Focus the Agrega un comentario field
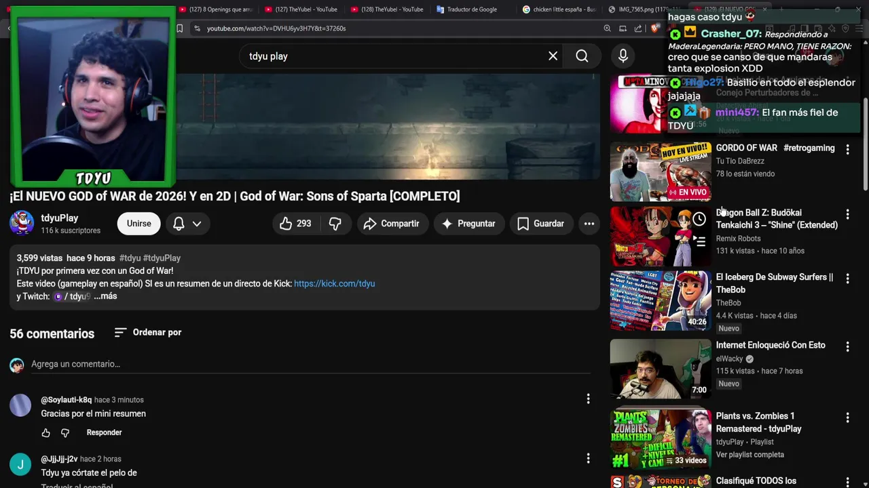869x488 pixels. click(x=310, y=364)
